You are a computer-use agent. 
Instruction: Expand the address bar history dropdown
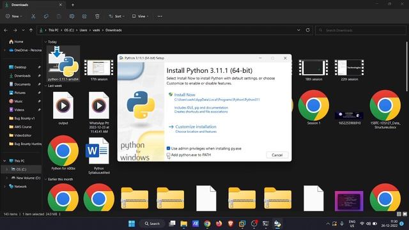coord(298,30)
